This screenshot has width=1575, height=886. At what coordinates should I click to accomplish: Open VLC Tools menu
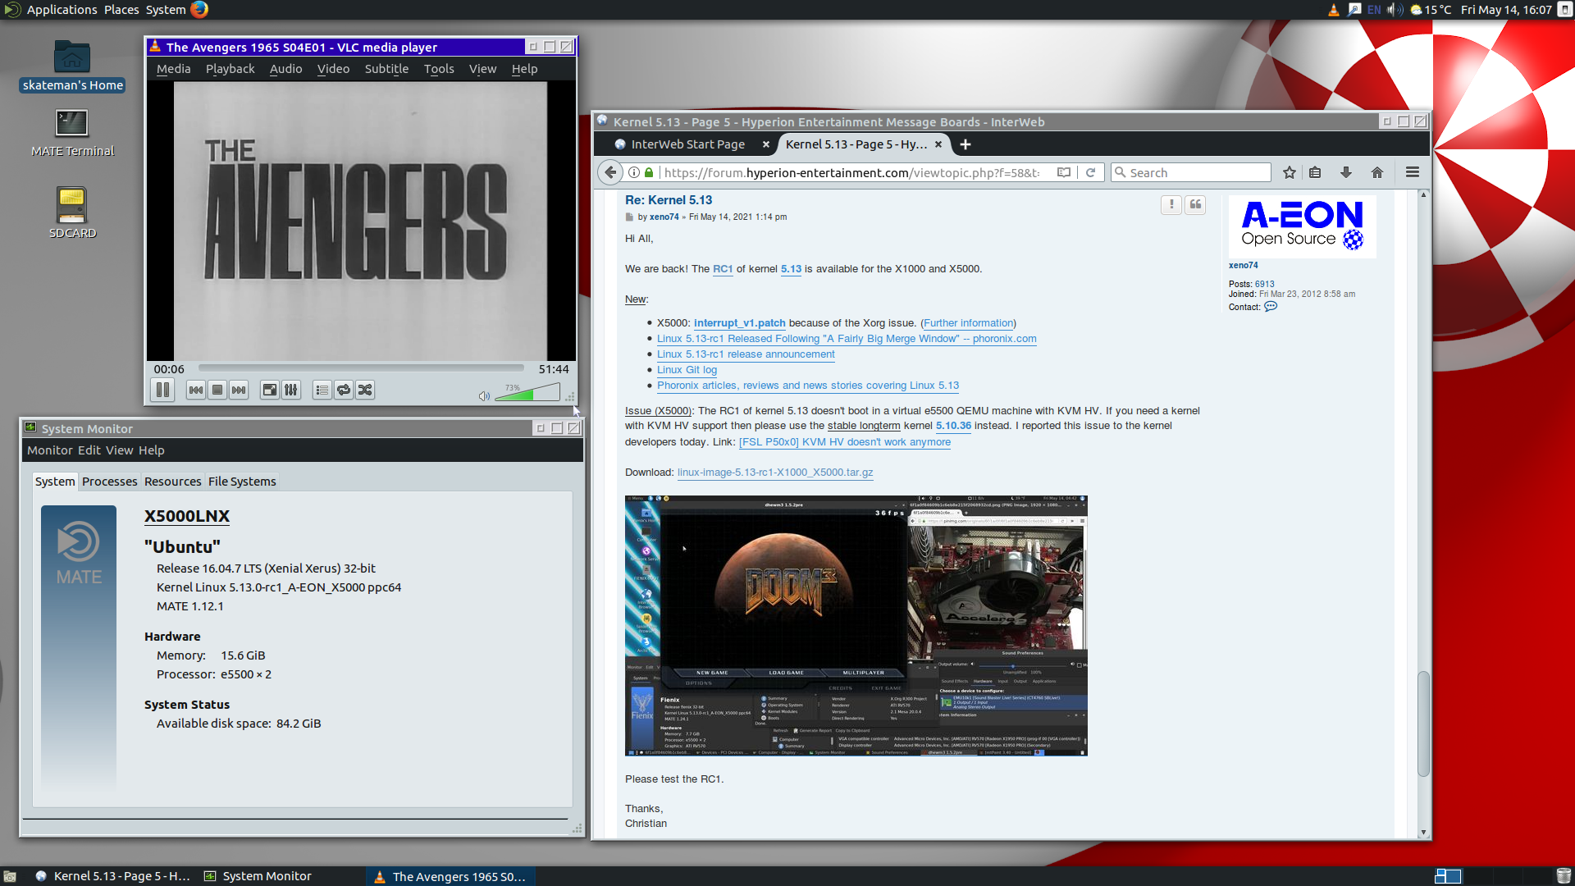(439, 69)
